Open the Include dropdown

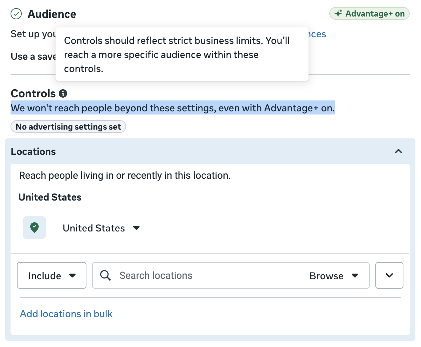point(52,276)
